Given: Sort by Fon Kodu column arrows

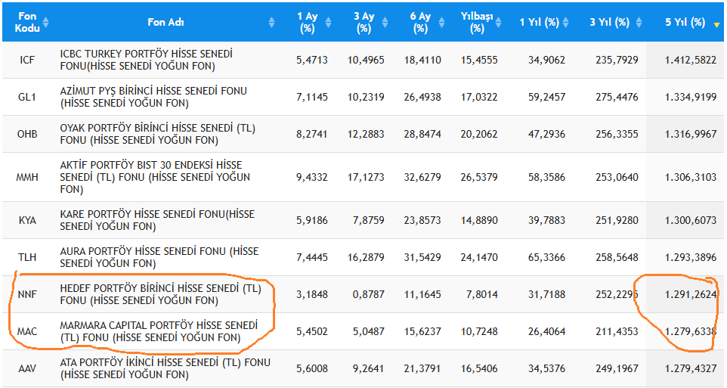Looking at the screenshot, I should 45,22.
